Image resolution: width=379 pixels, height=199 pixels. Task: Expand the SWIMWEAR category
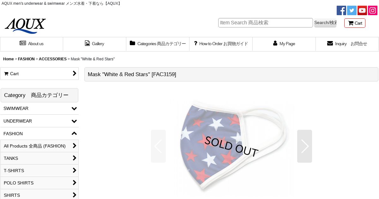coord(39,108)
